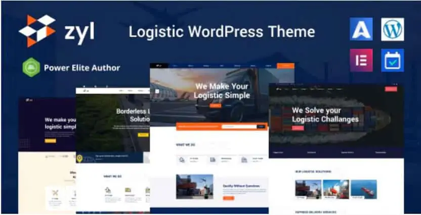Click the orange header button in center demo

click(285, 66)
